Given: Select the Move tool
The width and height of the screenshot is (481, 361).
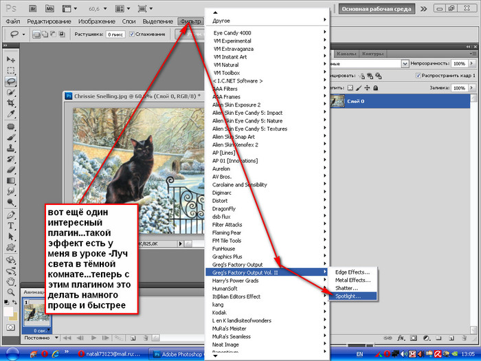Looking at the screenshot, I should pos(11,59).
